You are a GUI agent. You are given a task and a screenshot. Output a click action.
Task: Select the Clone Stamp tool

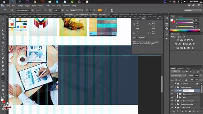pyautogui.click(x=3, y=50)
